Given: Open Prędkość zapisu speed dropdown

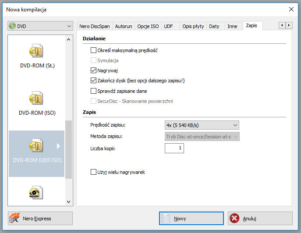Looking at the screenshot, I should pos(202,125).
